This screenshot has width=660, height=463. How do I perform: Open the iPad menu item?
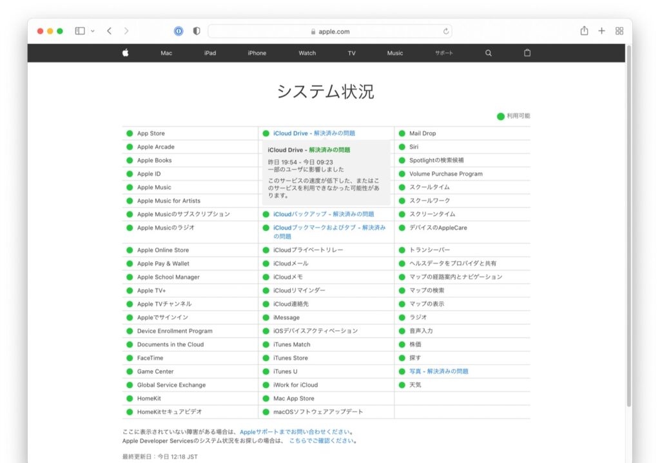point(210,53)
